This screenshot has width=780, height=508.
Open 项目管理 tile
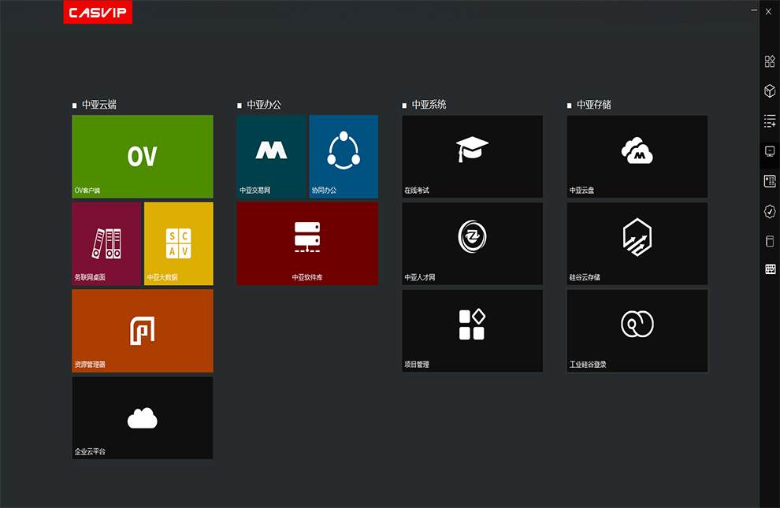click(472, 330)
